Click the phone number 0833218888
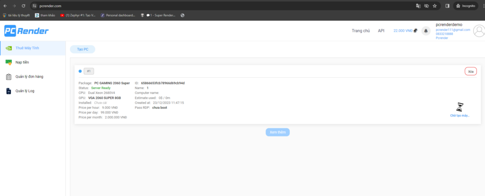The image size is (485, 196). click(x=444, y=34)
